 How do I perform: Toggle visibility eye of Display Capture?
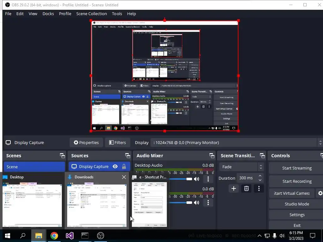click(115, 166)
